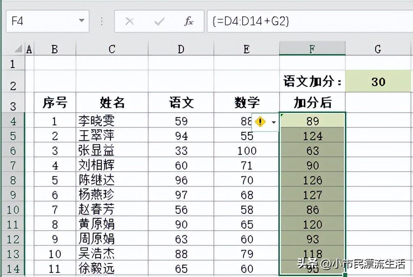Click 语文 score 94 for 王翠萍
Viewport: 413px width, 277px height.
point(181,135)
